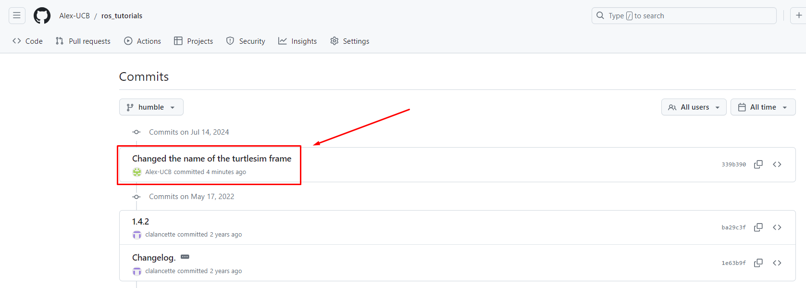This screenshot has height=288, width=806.
Task: Open the All users filter dropdown
Action: (694, 107)
